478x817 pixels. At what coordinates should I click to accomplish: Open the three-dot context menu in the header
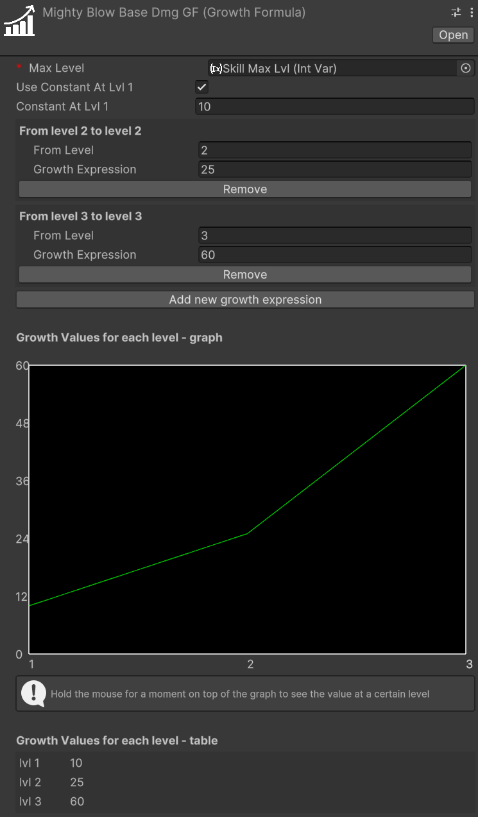coord(472,12)
